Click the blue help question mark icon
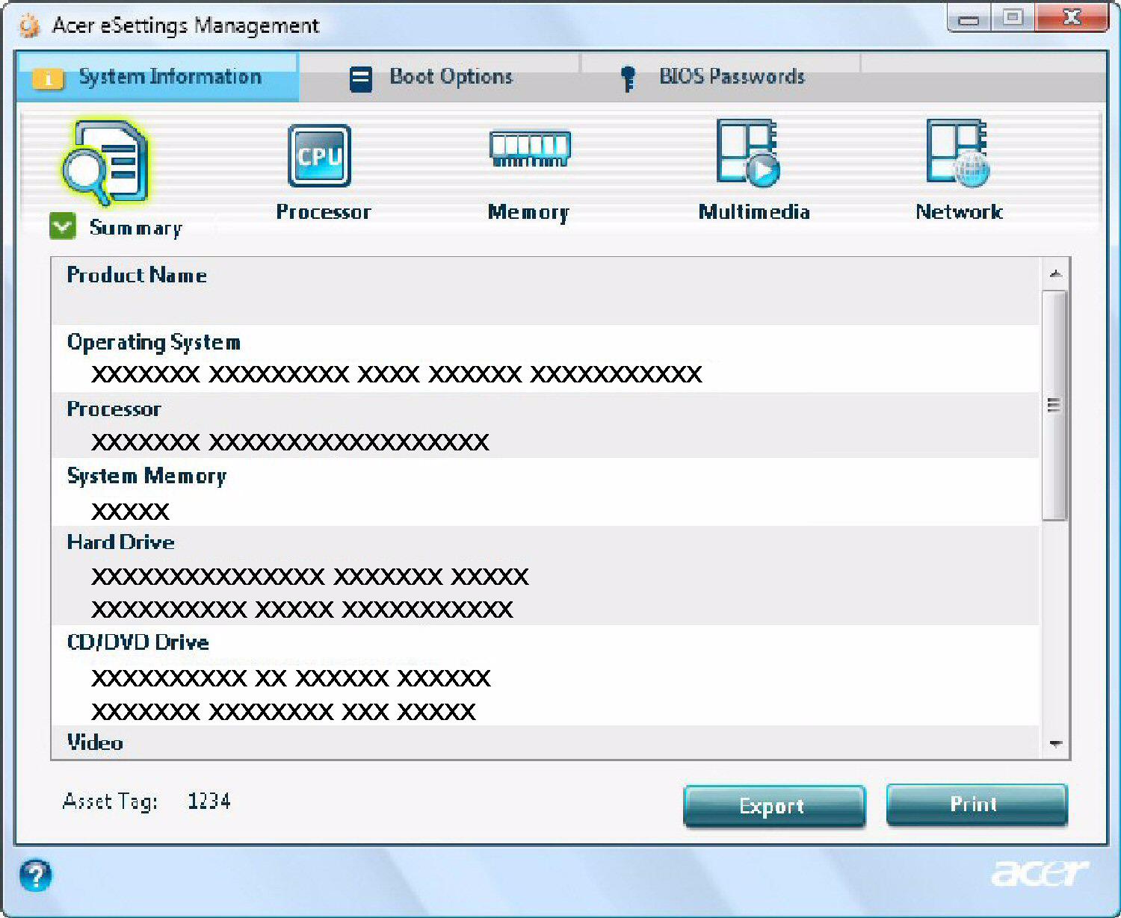The height and width of the screenshot is (918, 1121). 36,875
